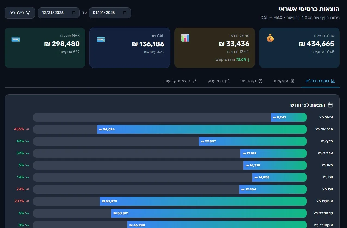347x228 pixels.
Task: Click the credit card icon in MAX פועלים card
Action: point(16,39)
